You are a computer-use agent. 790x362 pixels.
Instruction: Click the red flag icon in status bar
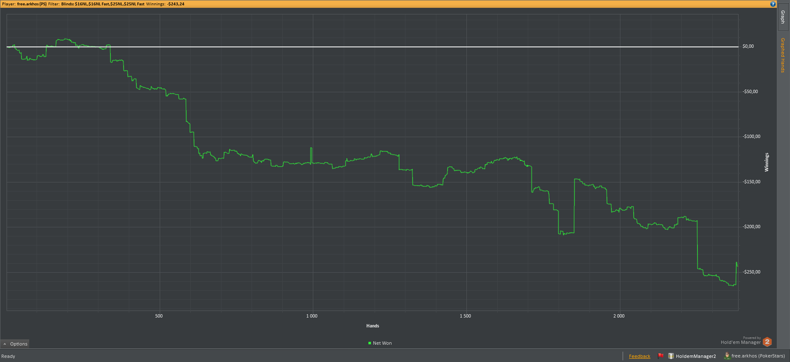[661, 356]
